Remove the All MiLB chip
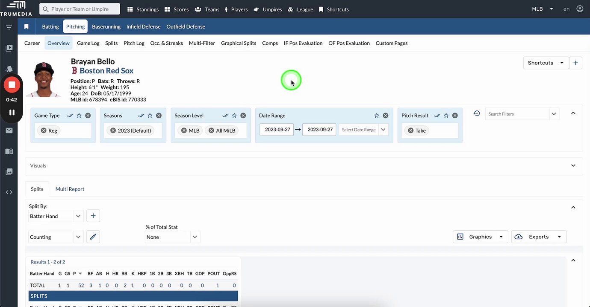This screenshot has height=307, width=590. pos(211,130)
